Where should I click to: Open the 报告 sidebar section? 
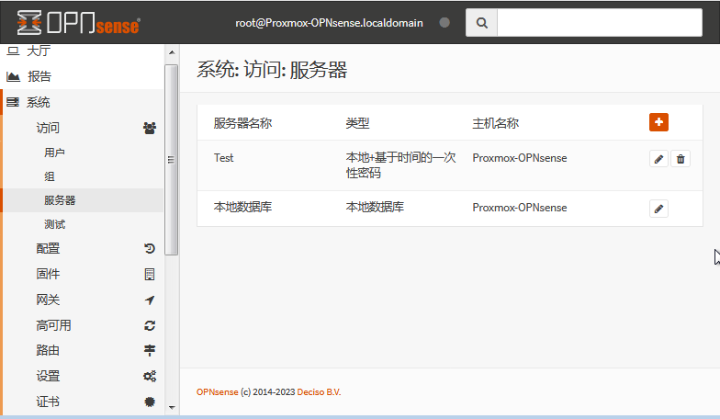point(39,76)
